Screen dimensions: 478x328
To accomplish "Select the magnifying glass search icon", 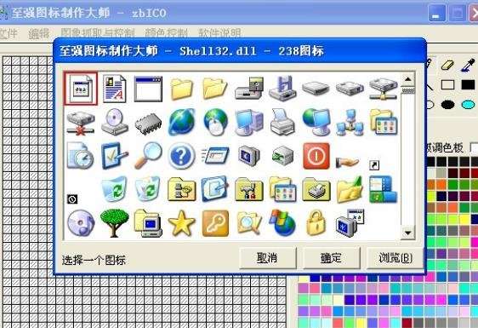I will 148,156.
